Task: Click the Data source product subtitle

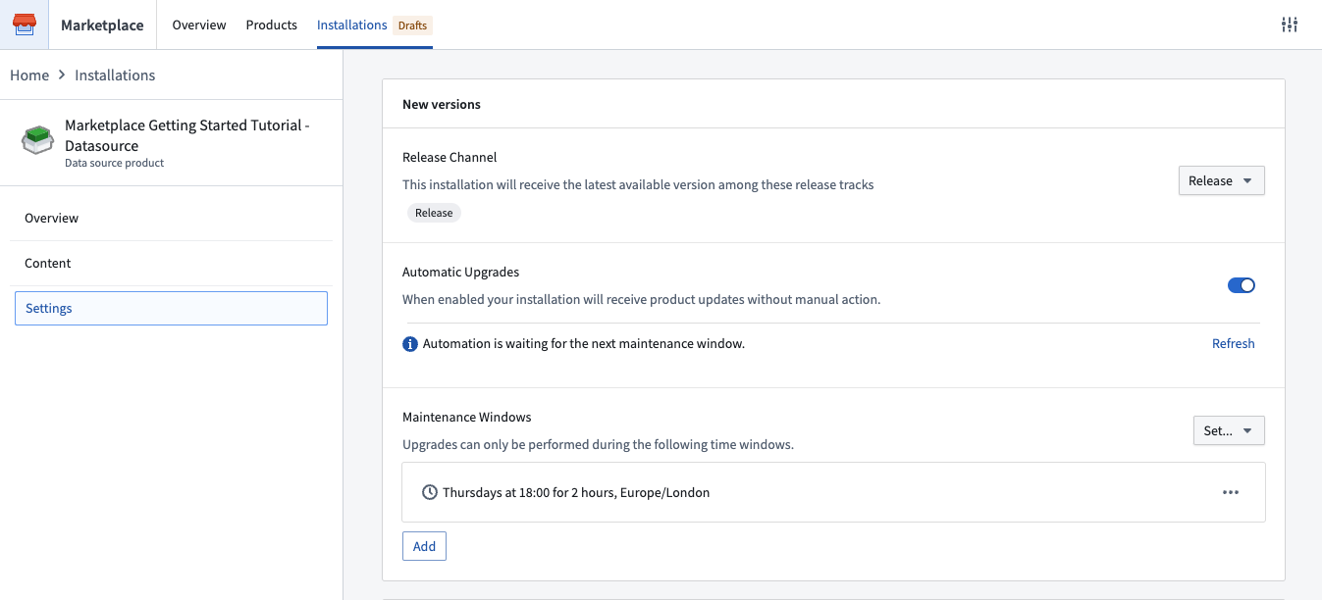Action: pos(114,163)
